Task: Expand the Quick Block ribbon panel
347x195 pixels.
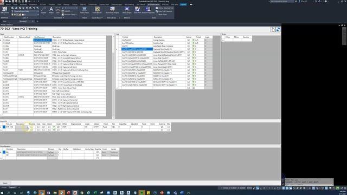Action: tap(97, 18)
